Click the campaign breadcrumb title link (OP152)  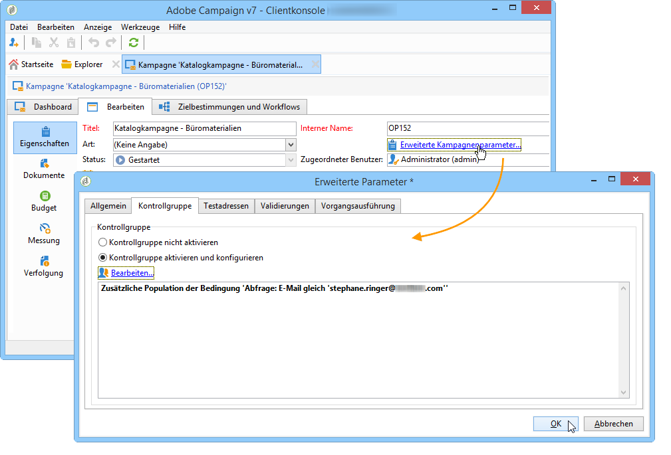126,86
